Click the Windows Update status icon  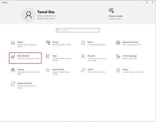[111, 10]
